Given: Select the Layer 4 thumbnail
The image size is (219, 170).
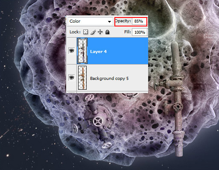Looking at the screenshot, I should [x=82, y=51].
